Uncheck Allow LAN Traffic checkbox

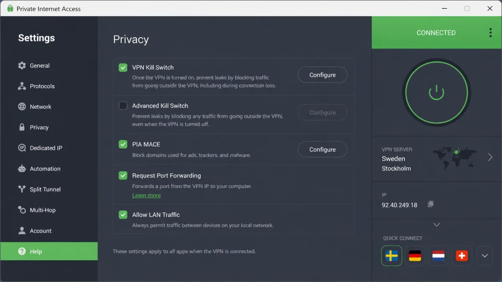click(123, 215)
